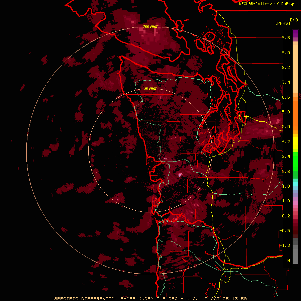
Task: Click the 0.5 DEG elevation text
Action: (x=167, y=299)
